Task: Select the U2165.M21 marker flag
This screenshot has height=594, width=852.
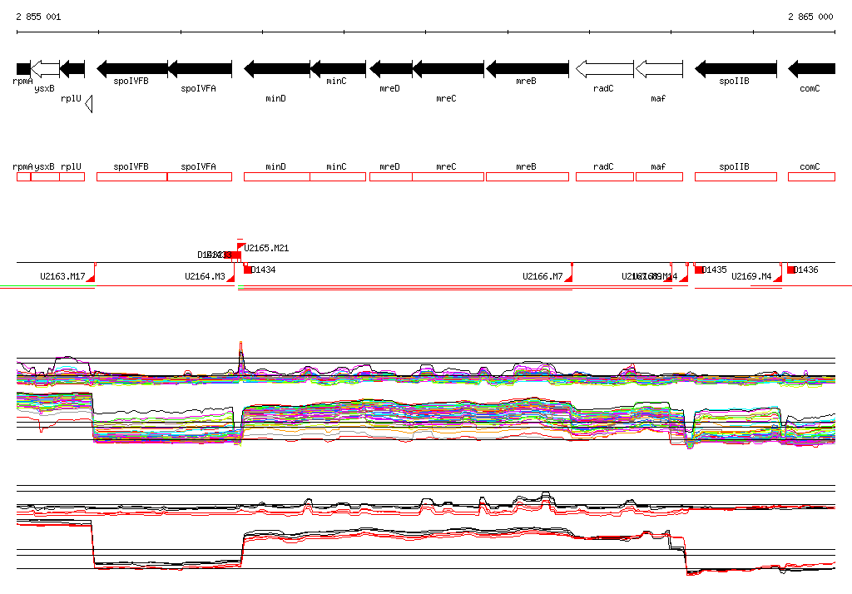Action: point(240,247)
